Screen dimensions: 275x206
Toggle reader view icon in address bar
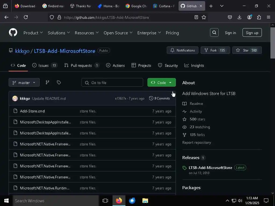(x=196, y=17)
